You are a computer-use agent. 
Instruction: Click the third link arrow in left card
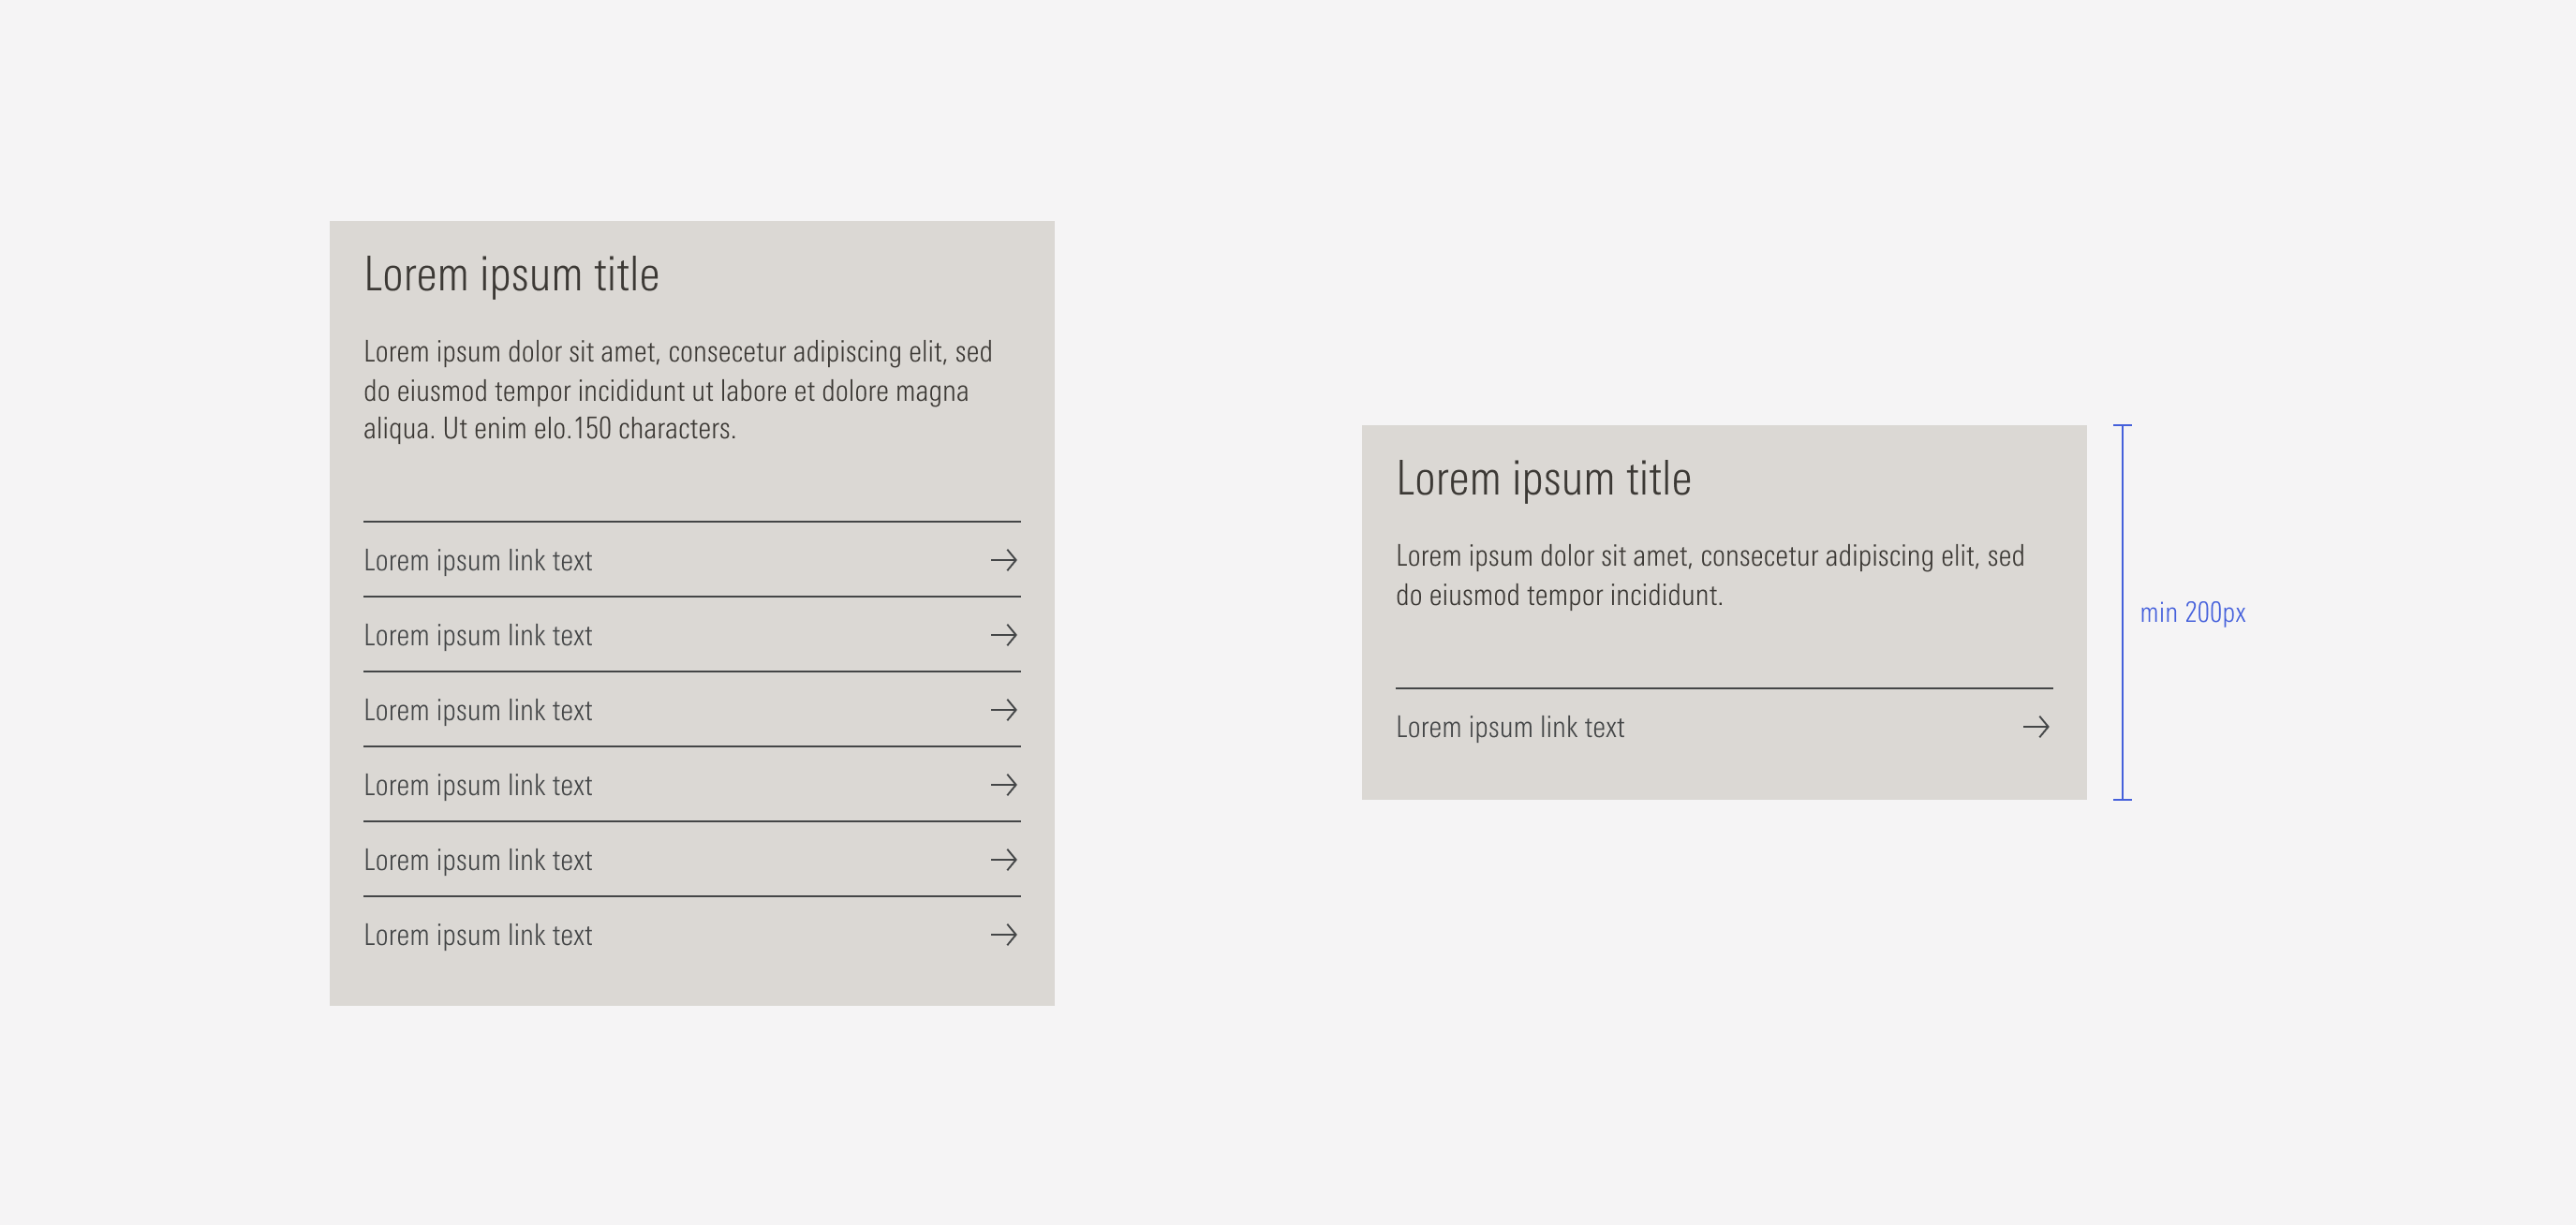[x=1004, y=710]
